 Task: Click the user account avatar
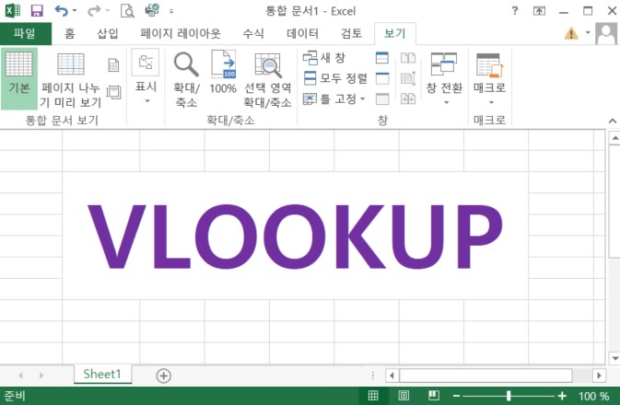(606, 33)
